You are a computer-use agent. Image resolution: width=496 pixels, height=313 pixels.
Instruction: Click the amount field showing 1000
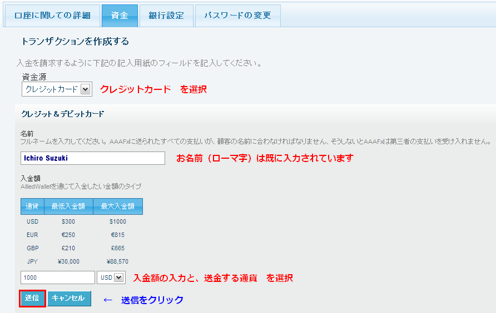pyautogui.click(x=58, y=277)
